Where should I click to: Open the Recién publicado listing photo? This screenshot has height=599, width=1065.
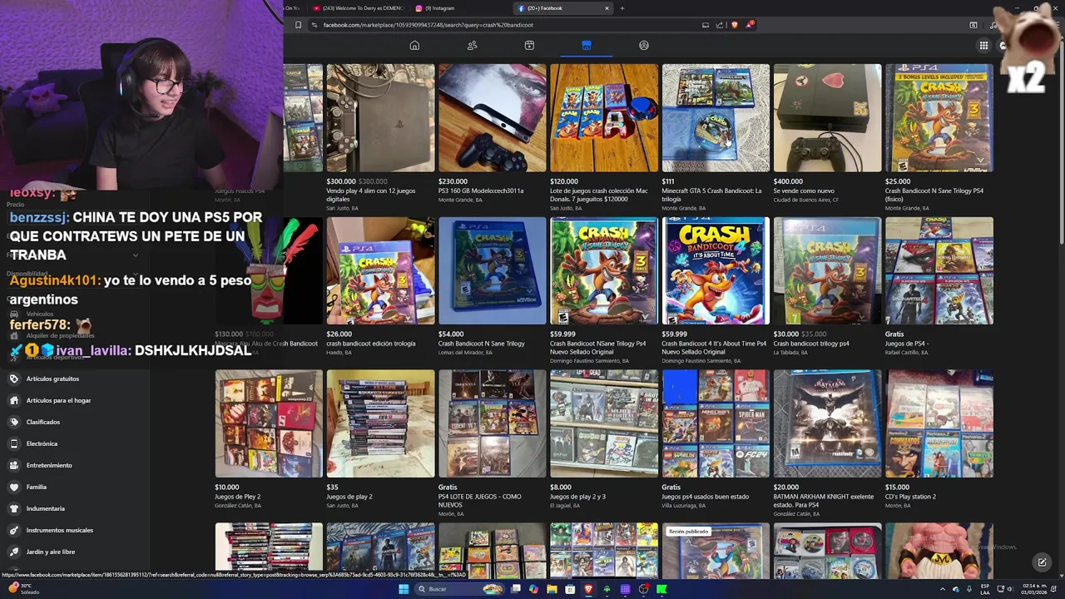pyautogui.click(x=716, y=551)
